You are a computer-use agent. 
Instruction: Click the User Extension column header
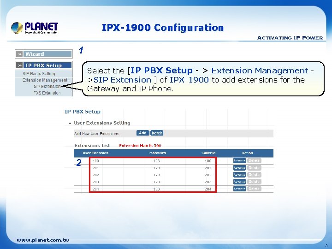point(95,153)
